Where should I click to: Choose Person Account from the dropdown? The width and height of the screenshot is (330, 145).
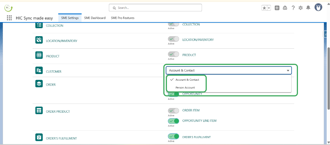point(185,88)
